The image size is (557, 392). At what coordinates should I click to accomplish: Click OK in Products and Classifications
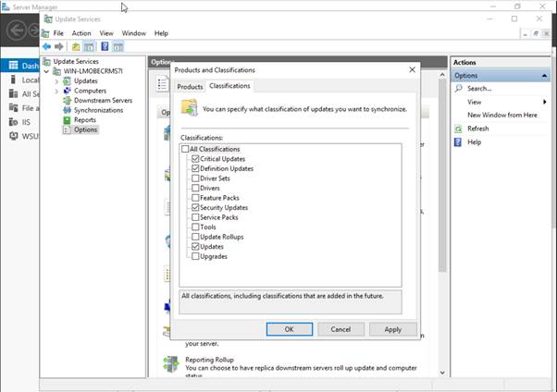pyautogui.click(x=290, y=329)
